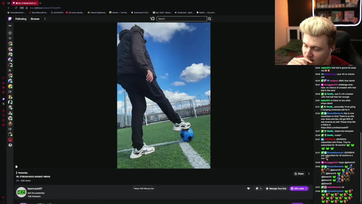This screenshot has width=362, height=204.
Task: Open the Following page
Action: [x=21, y=19]
